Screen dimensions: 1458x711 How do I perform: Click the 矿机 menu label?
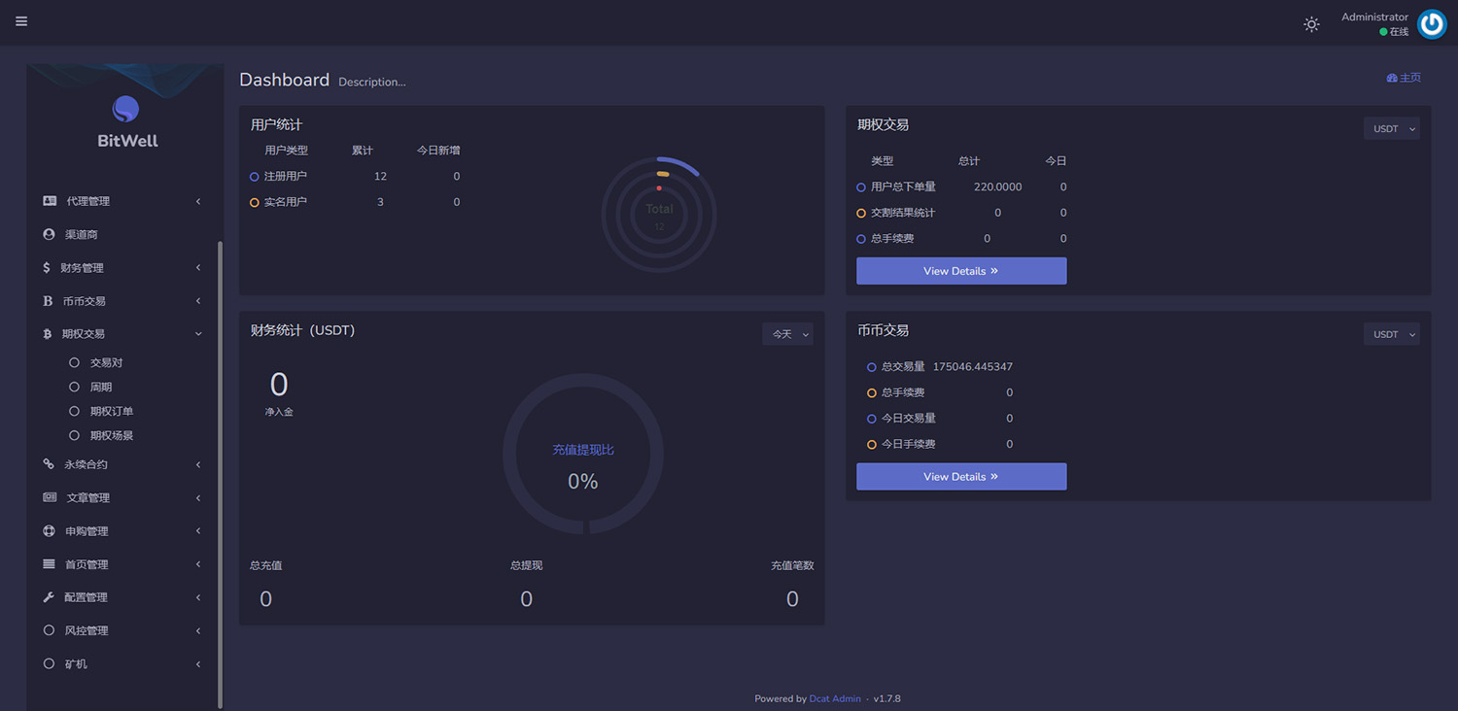point(76,663)
